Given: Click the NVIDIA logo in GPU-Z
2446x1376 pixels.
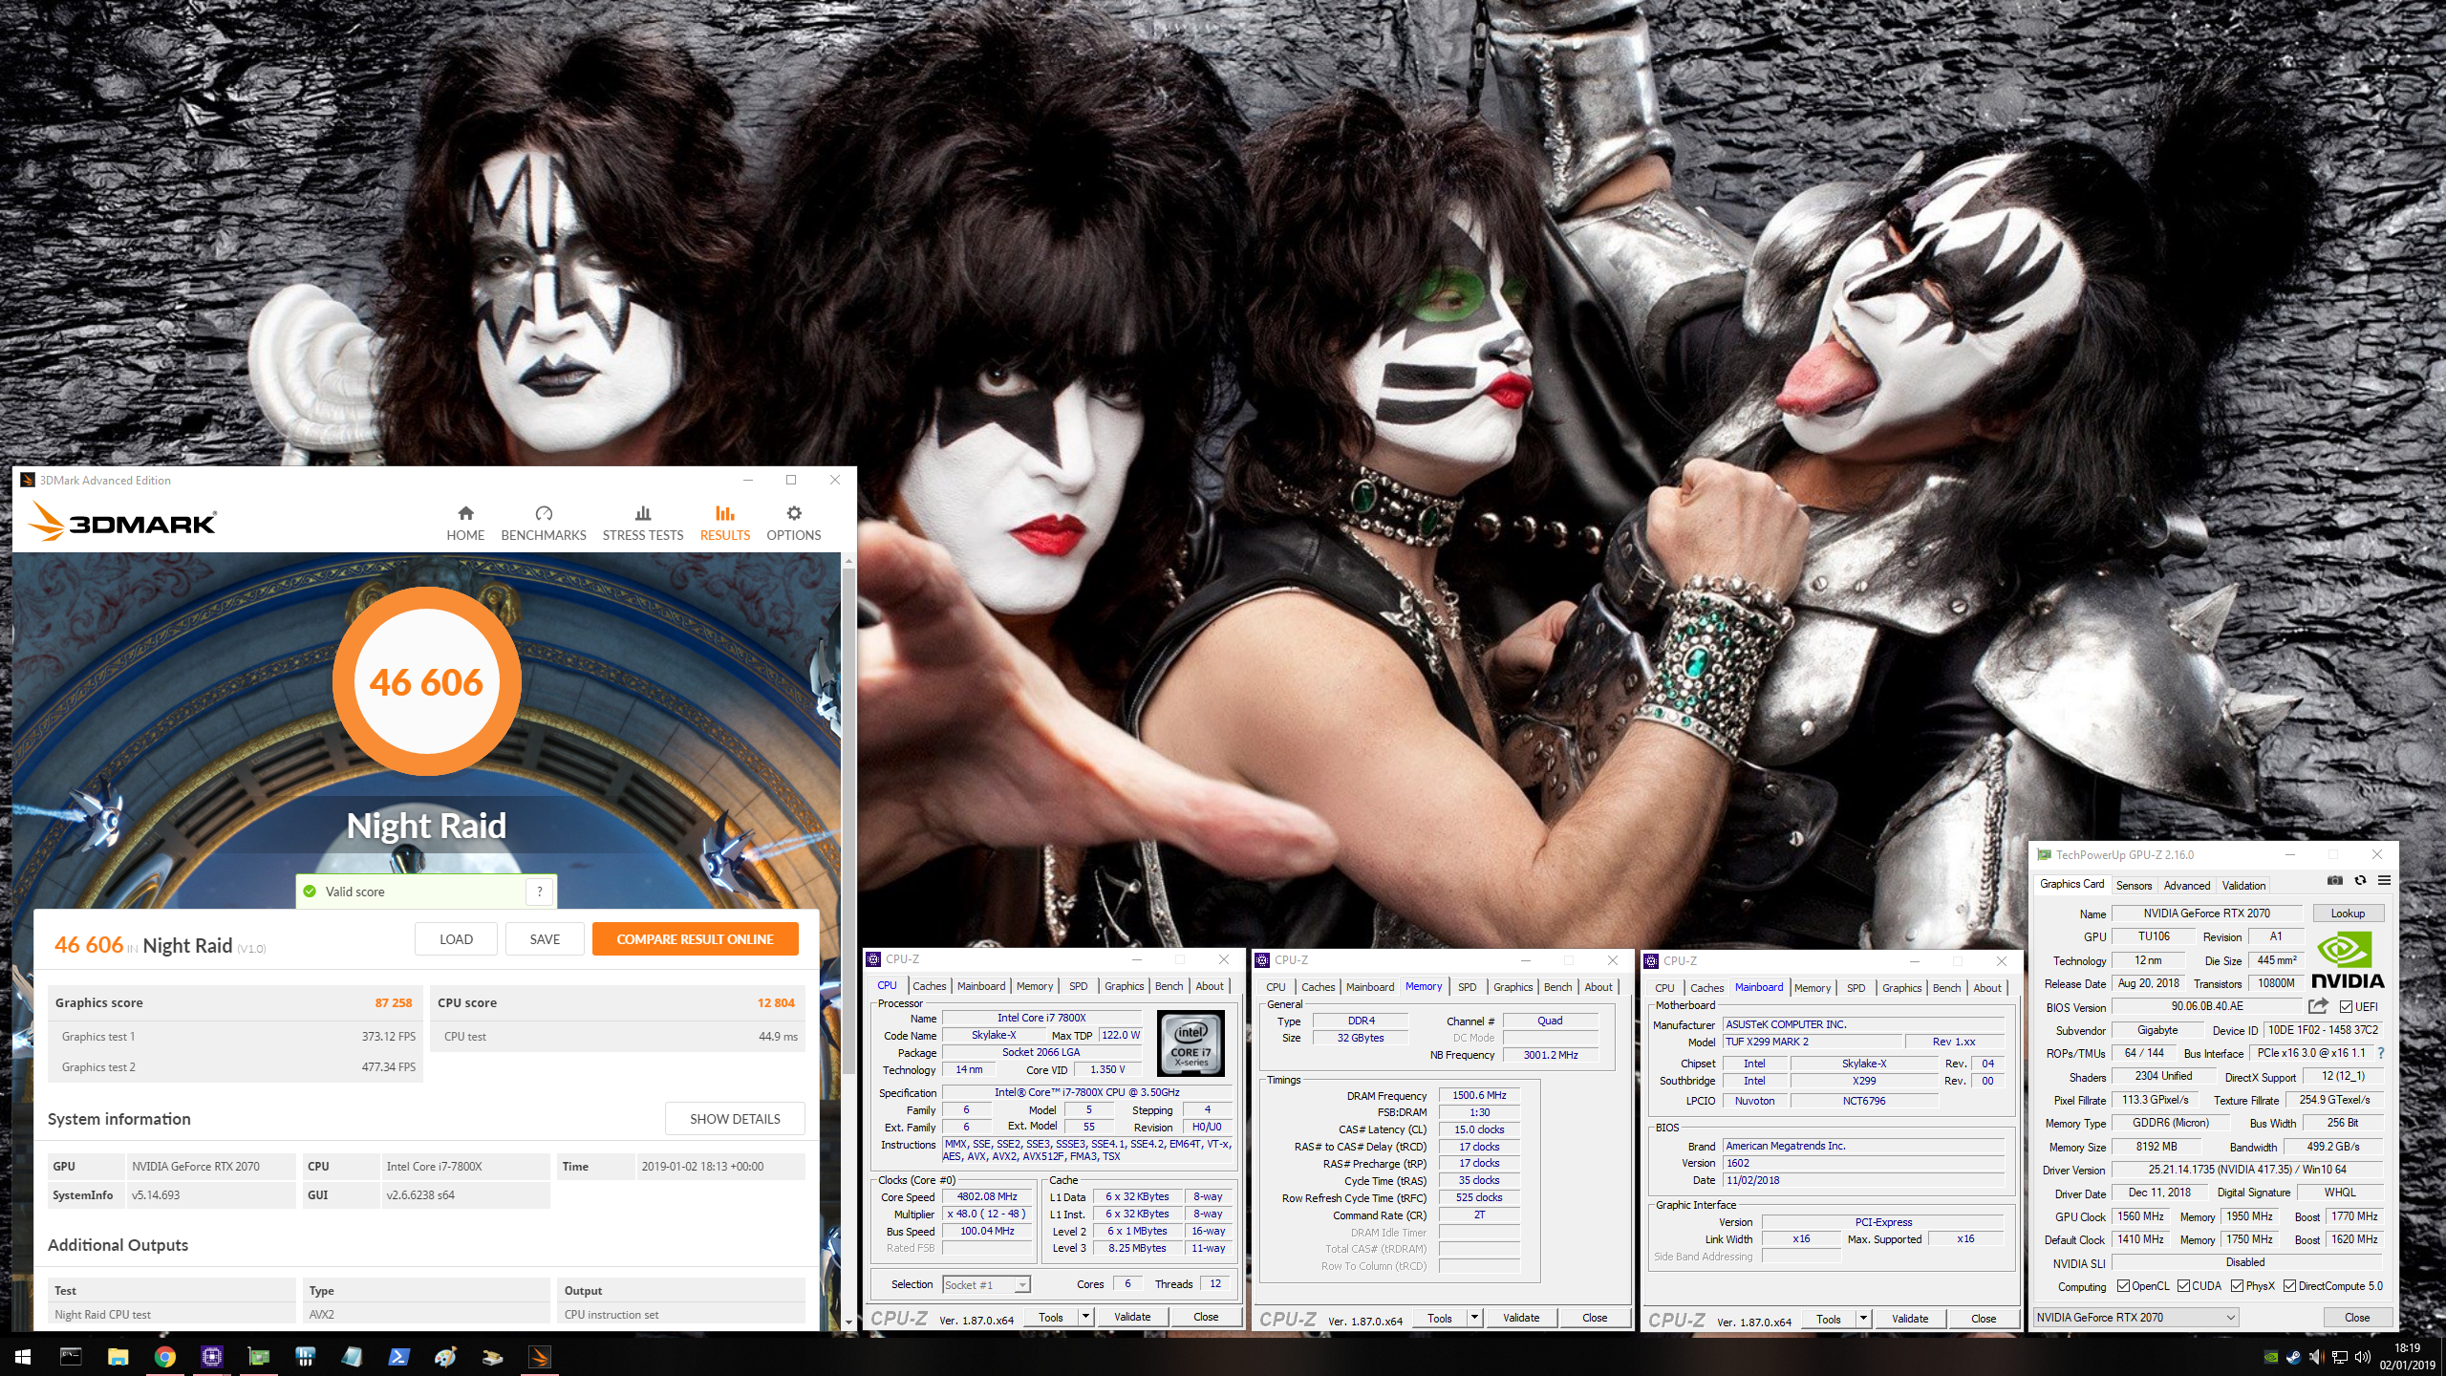Looking at the screenshot, I should (2347, 960).
